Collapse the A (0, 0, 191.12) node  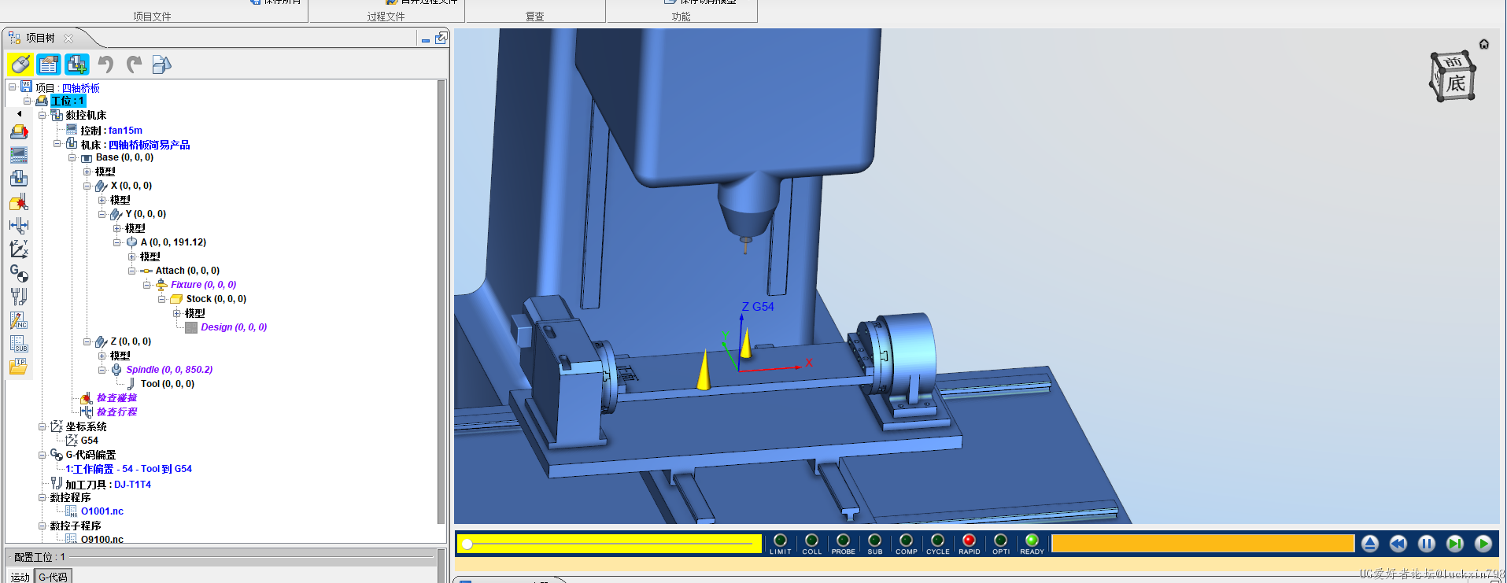pyautogui.click(x=116, y=242)
